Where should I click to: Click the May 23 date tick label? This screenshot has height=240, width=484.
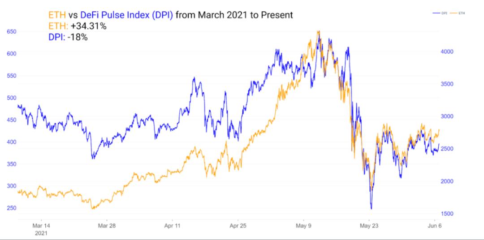369,226
